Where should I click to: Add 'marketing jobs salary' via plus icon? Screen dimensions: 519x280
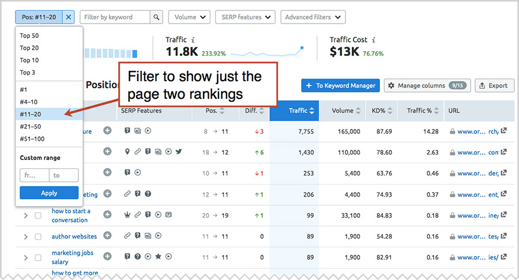[x=107, y=256]
